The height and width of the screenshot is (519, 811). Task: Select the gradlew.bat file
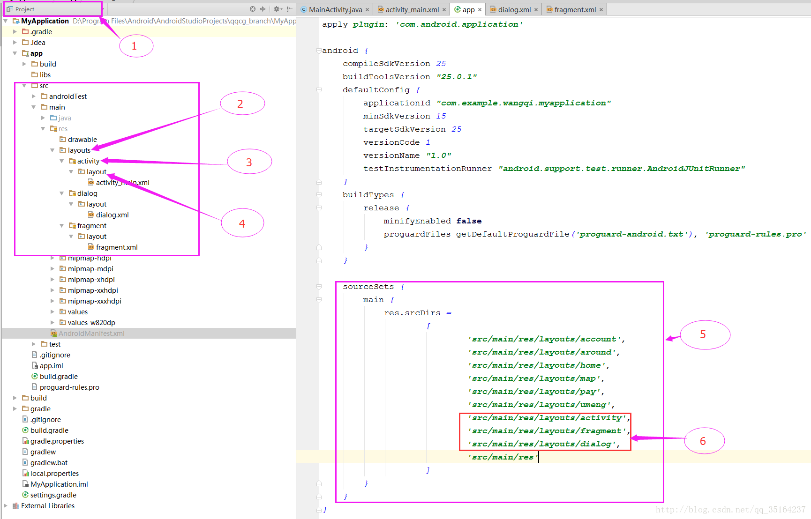pos(49,462)
